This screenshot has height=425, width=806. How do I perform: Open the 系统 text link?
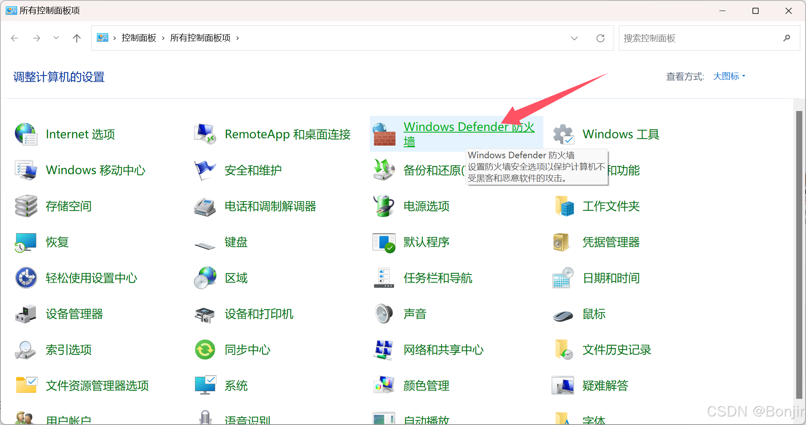pyautogui.click(x=236, y=385)
